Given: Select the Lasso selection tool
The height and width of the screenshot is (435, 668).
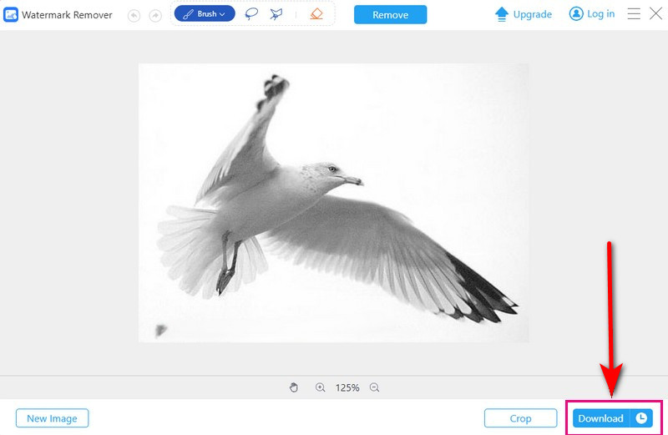Looking at the screenshot, I should [x=251, y=14].
